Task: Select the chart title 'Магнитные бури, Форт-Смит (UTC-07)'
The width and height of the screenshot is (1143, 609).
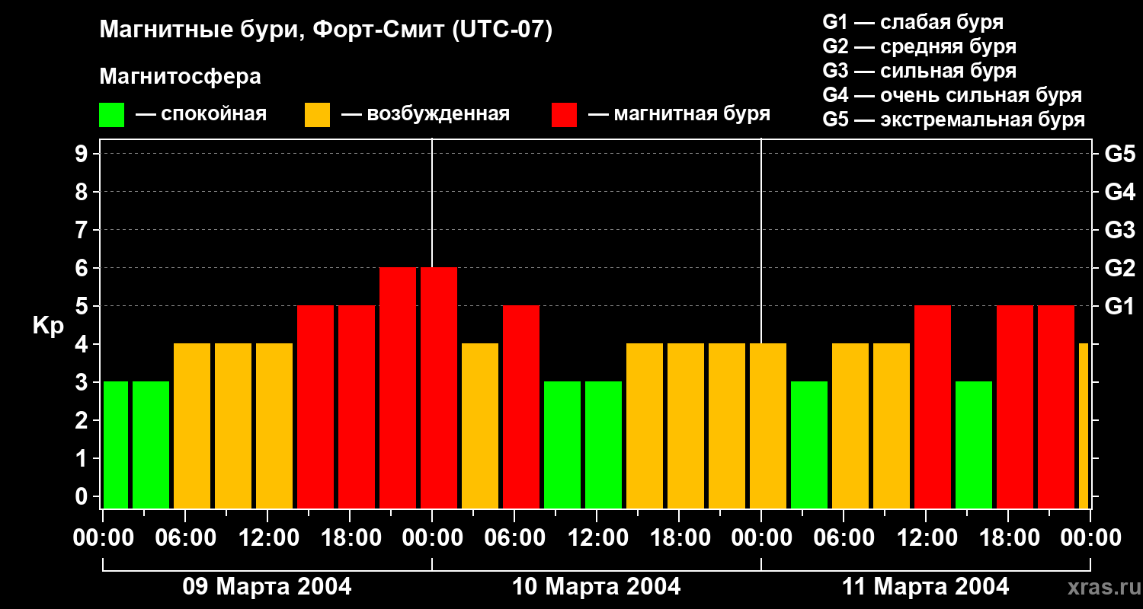Action: (x=326, y=30)
